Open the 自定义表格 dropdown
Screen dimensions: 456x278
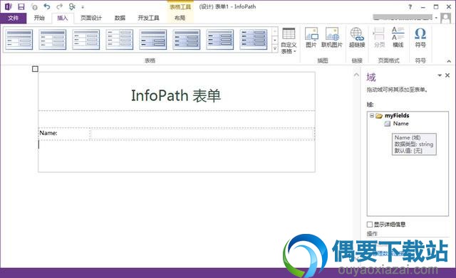tap(289, 41)
